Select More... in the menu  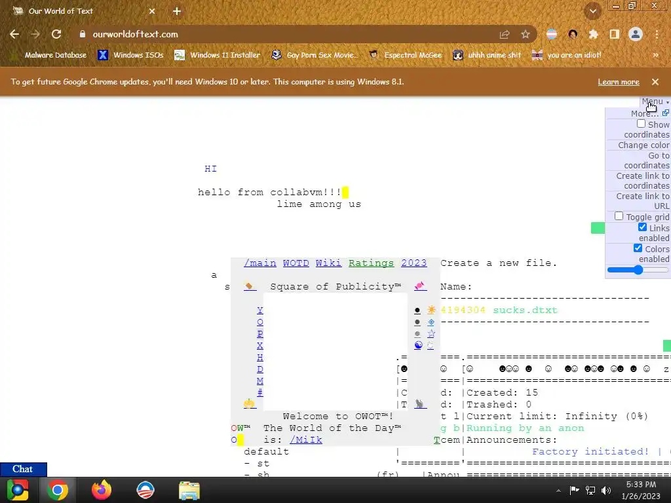click(645, 113)
